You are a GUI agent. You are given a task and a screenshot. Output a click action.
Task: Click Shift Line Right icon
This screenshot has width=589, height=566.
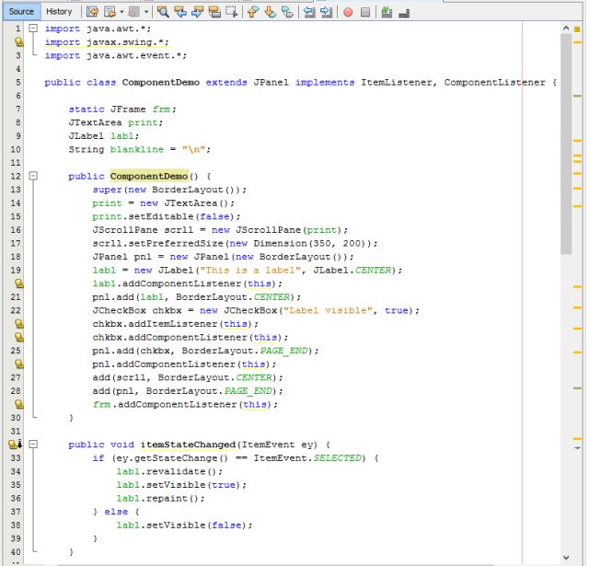[327, 12]
